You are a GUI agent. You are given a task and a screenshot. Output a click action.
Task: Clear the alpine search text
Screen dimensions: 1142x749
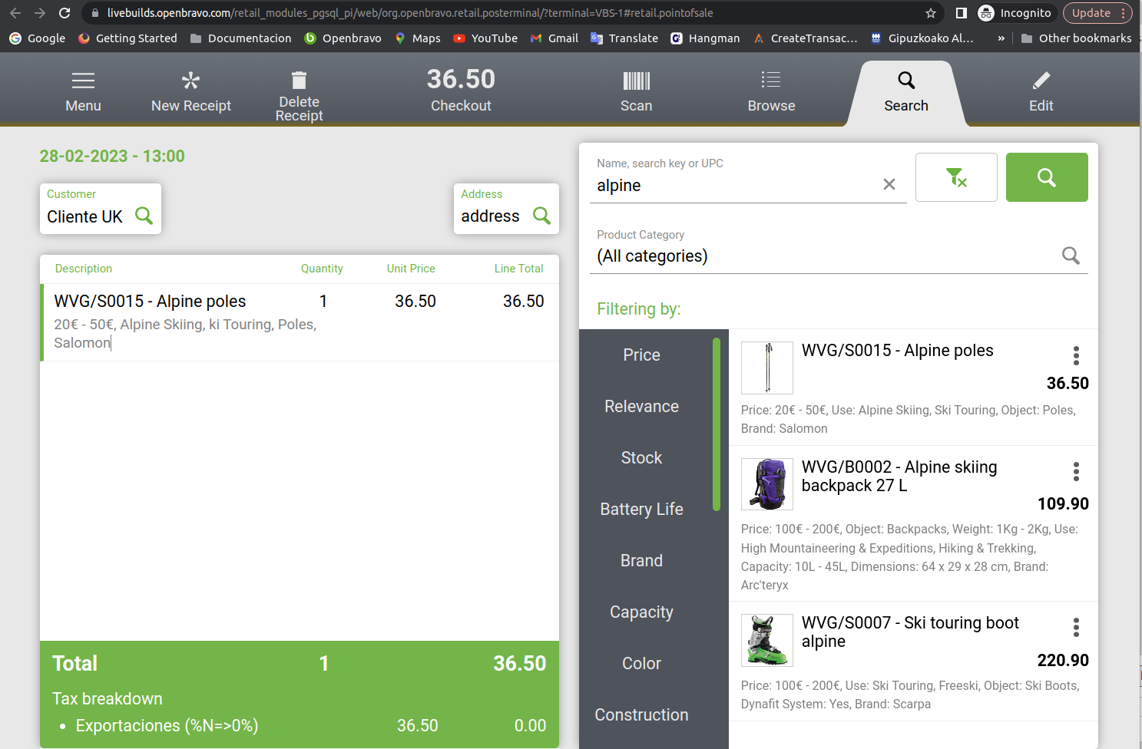tap(889, 184)
